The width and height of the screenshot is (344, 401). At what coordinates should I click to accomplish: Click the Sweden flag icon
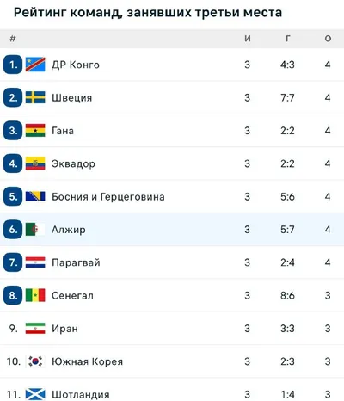[x=35, y=97]
